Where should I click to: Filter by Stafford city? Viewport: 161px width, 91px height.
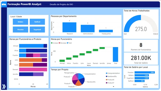pos(37,22)
